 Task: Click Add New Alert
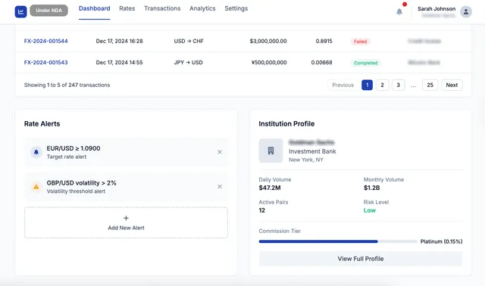click(x=126, y=222)
